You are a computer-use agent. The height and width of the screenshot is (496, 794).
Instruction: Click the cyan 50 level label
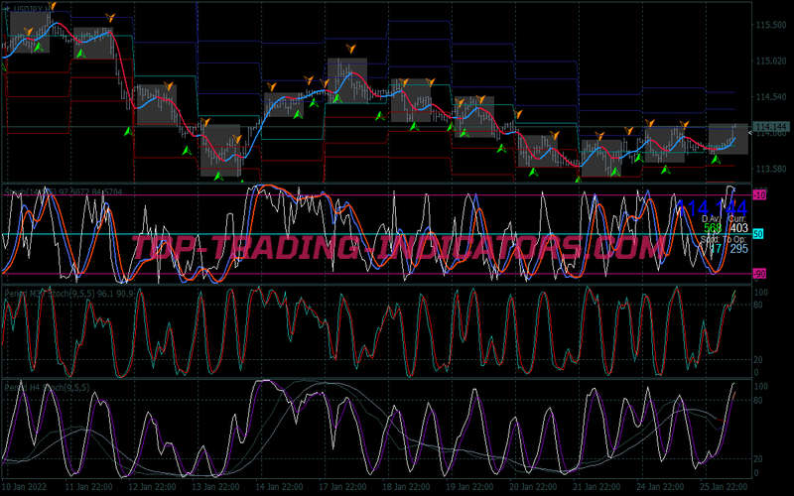pyautogui.click(x=758, y=234)
